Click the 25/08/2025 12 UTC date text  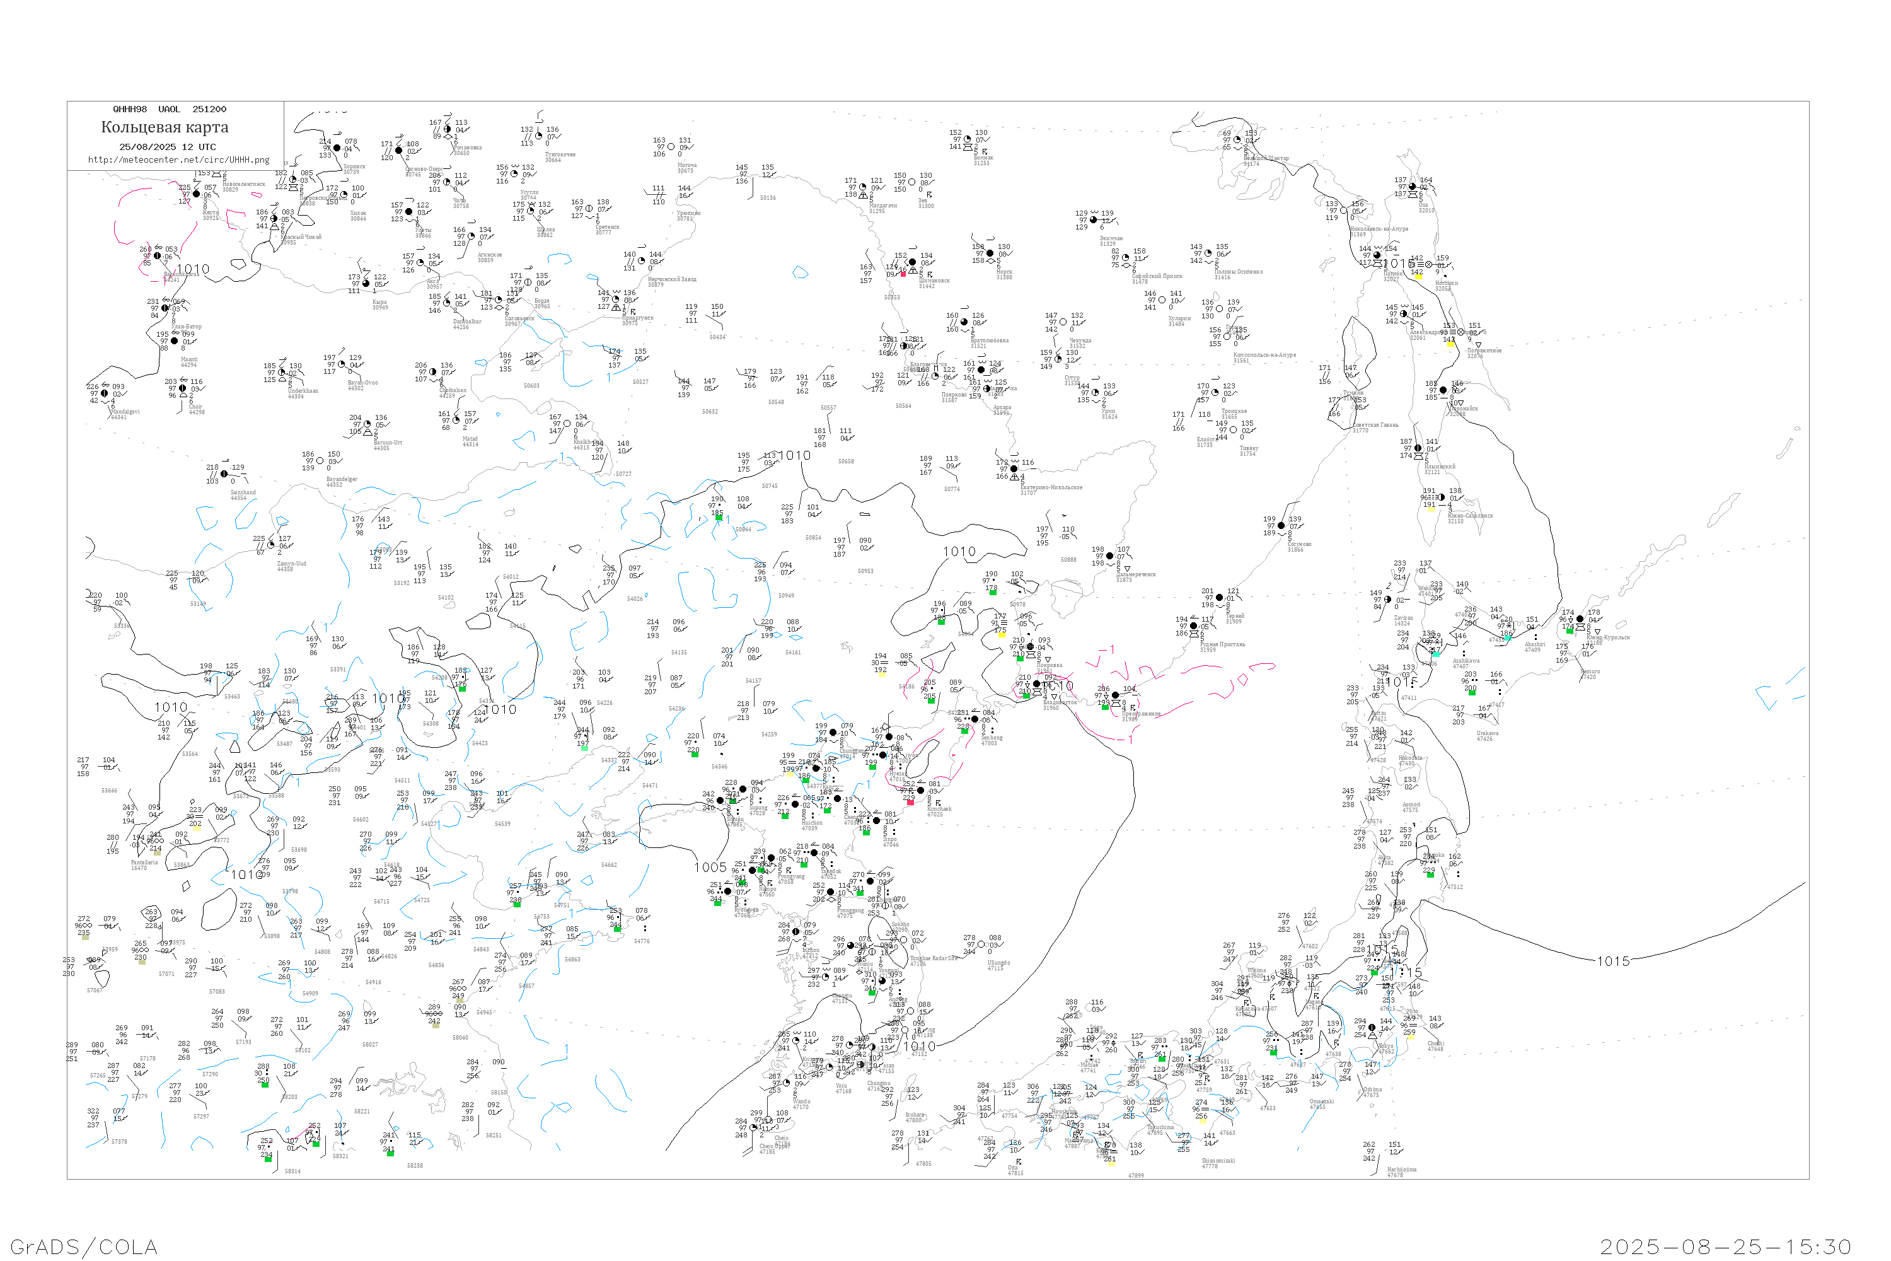(167, 147)
